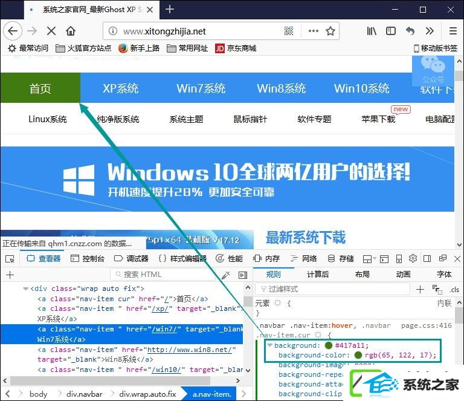This screenshot has width=464, height=401.
Task: Switch to 查看器 inspector tab
Action: click(x=43, y=258)
